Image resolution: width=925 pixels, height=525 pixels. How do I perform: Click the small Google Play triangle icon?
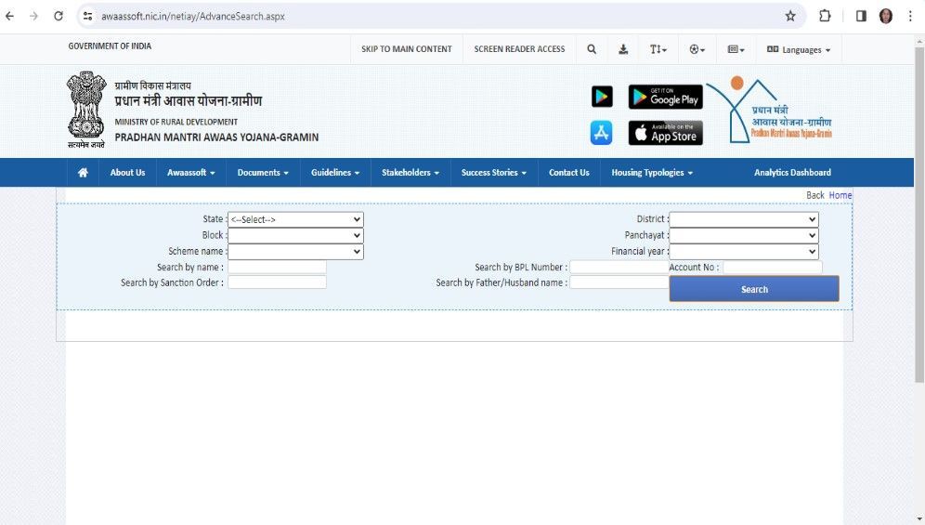602,97
